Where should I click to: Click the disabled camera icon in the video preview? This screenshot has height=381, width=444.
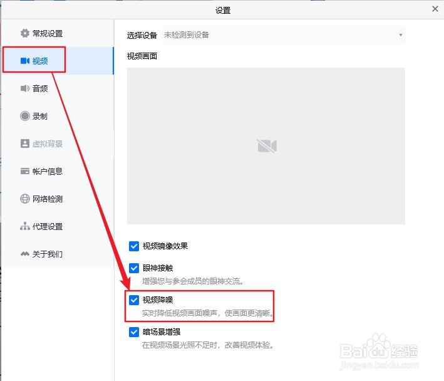267,146
